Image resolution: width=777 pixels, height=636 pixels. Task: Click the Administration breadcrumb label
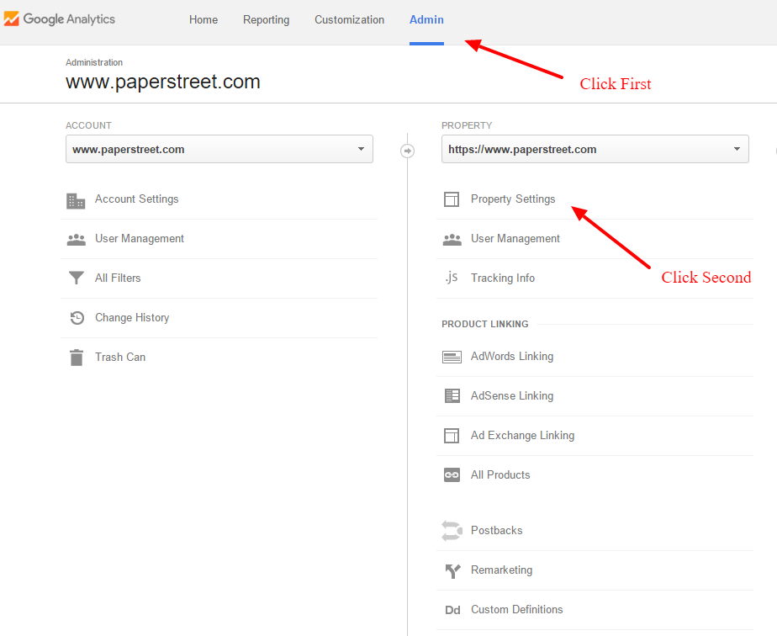click(94, 62)
